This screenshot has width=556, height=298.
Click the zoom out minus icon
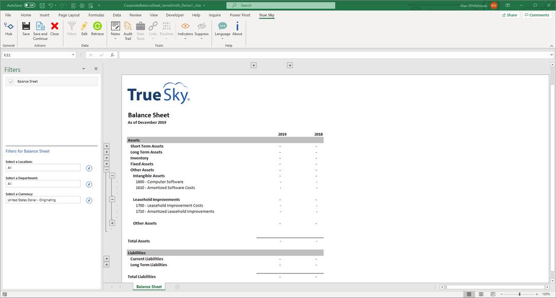502,294
